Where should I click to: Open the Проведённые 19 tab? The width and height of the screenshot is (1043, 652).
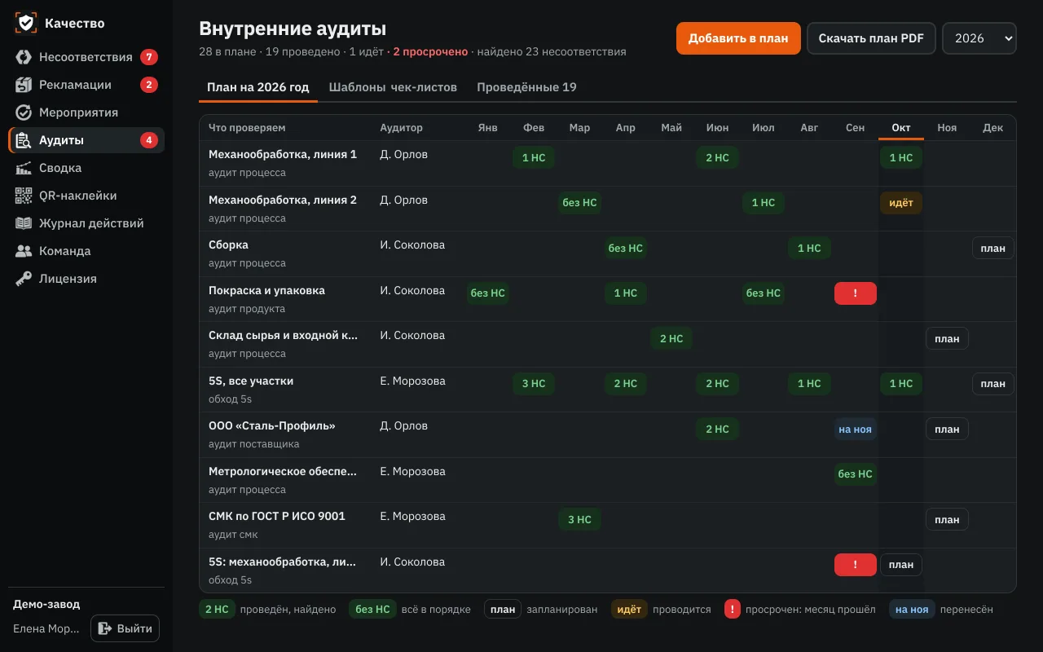pos(526,87)
